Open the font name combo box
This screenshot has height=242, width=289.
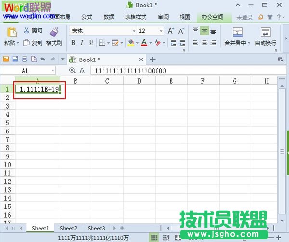103,31
